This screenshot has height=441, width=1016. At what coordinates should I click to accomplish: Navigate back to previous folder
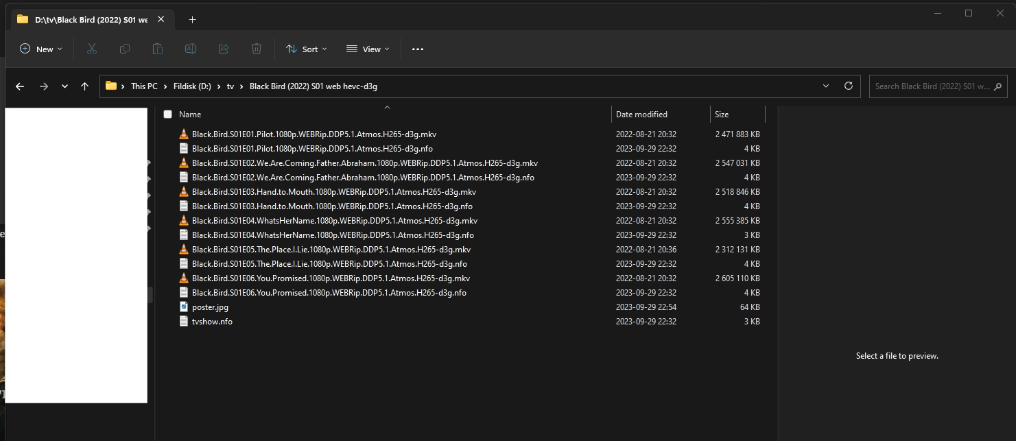coord(20,86)
